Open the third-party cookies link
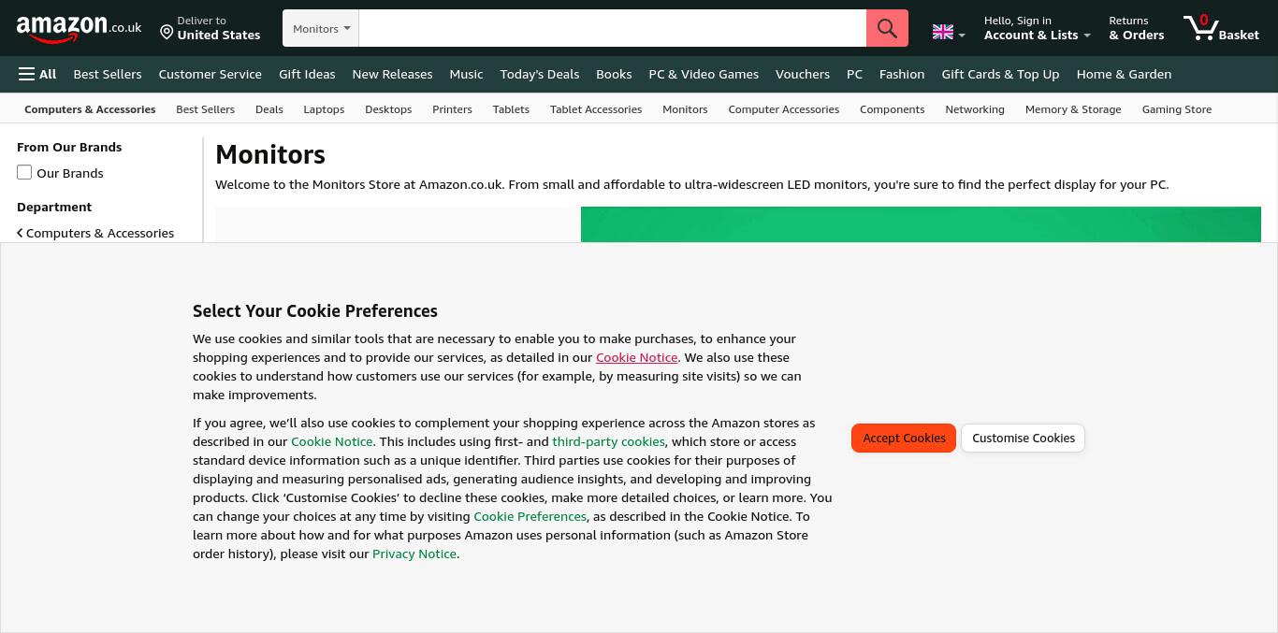Image resolution: width=1278 pixels, height=633 pixels. pyautogui.click(x=608, y=441)
